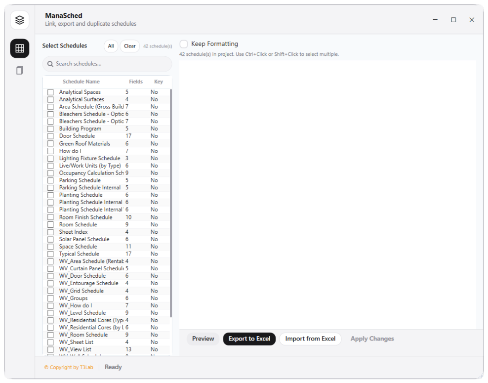Image resolution: width=488 pixels, height=383 pixels.
Task: Select the Area Schedule (Gross Build row
Action: point(106,107)
